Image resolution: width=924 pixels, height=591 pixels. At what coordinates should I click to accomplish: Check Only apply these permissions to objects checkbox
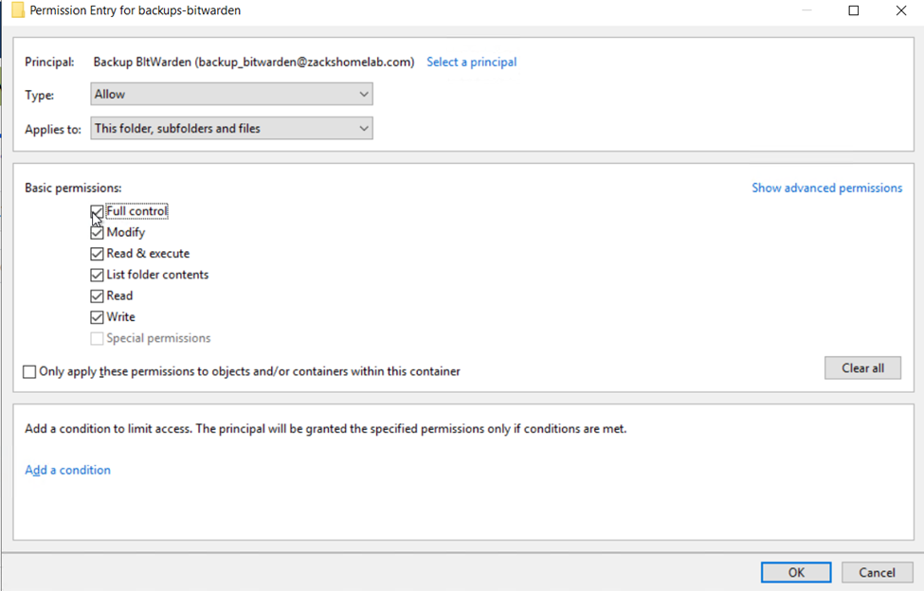tap(29, 372)
